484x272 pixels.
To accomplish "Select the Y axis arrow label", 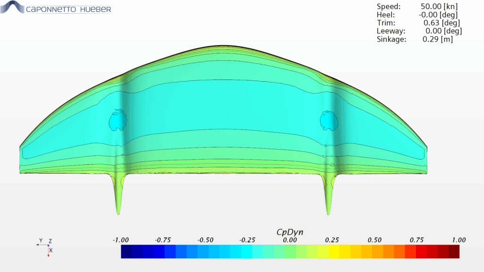I will pos(41,241).
